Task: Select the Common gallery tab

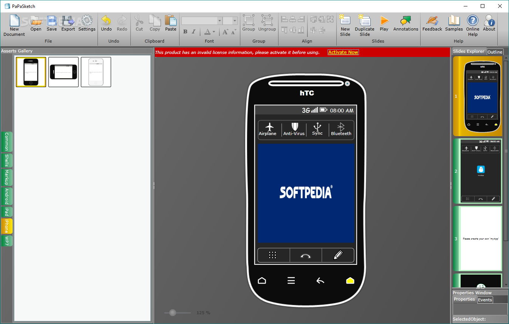Action: [7, 142]
